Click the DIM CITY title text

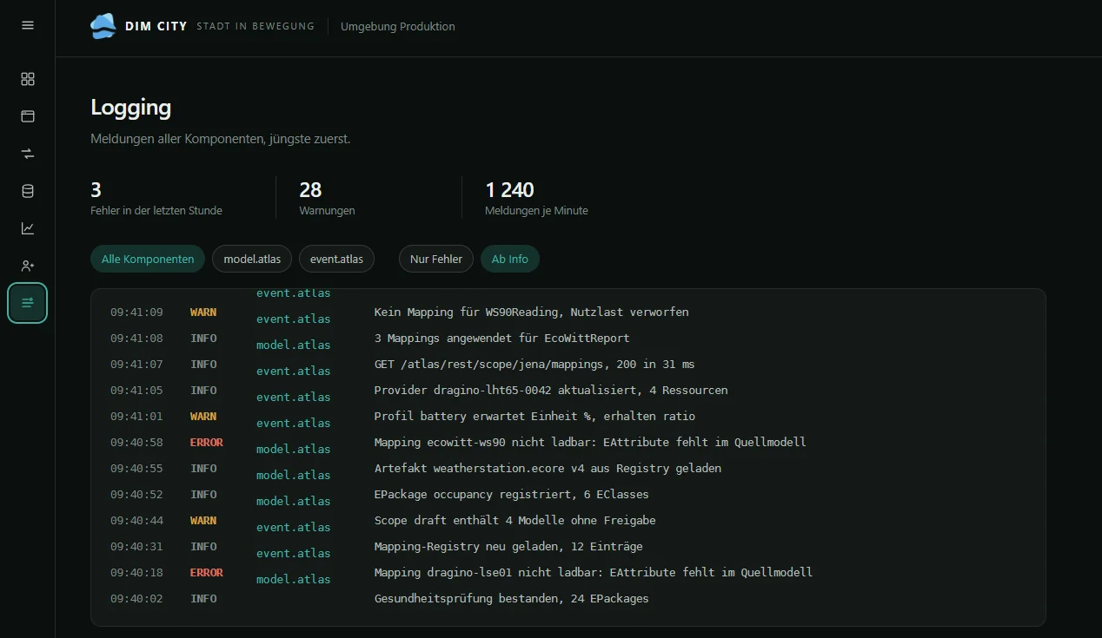click(x=156, y=26)
